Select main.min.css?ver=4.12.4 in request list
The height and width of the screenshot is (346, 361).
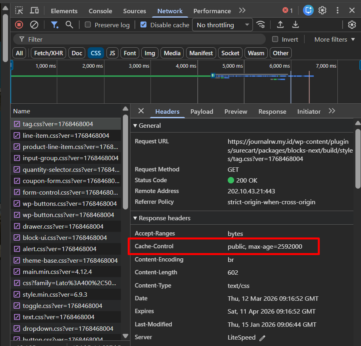coord(57,272)
